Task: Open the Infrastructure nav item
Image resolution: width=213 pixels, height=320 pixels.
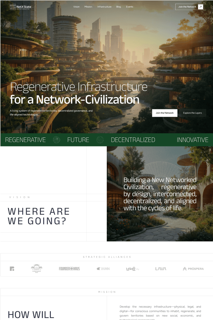Action: 104,7
